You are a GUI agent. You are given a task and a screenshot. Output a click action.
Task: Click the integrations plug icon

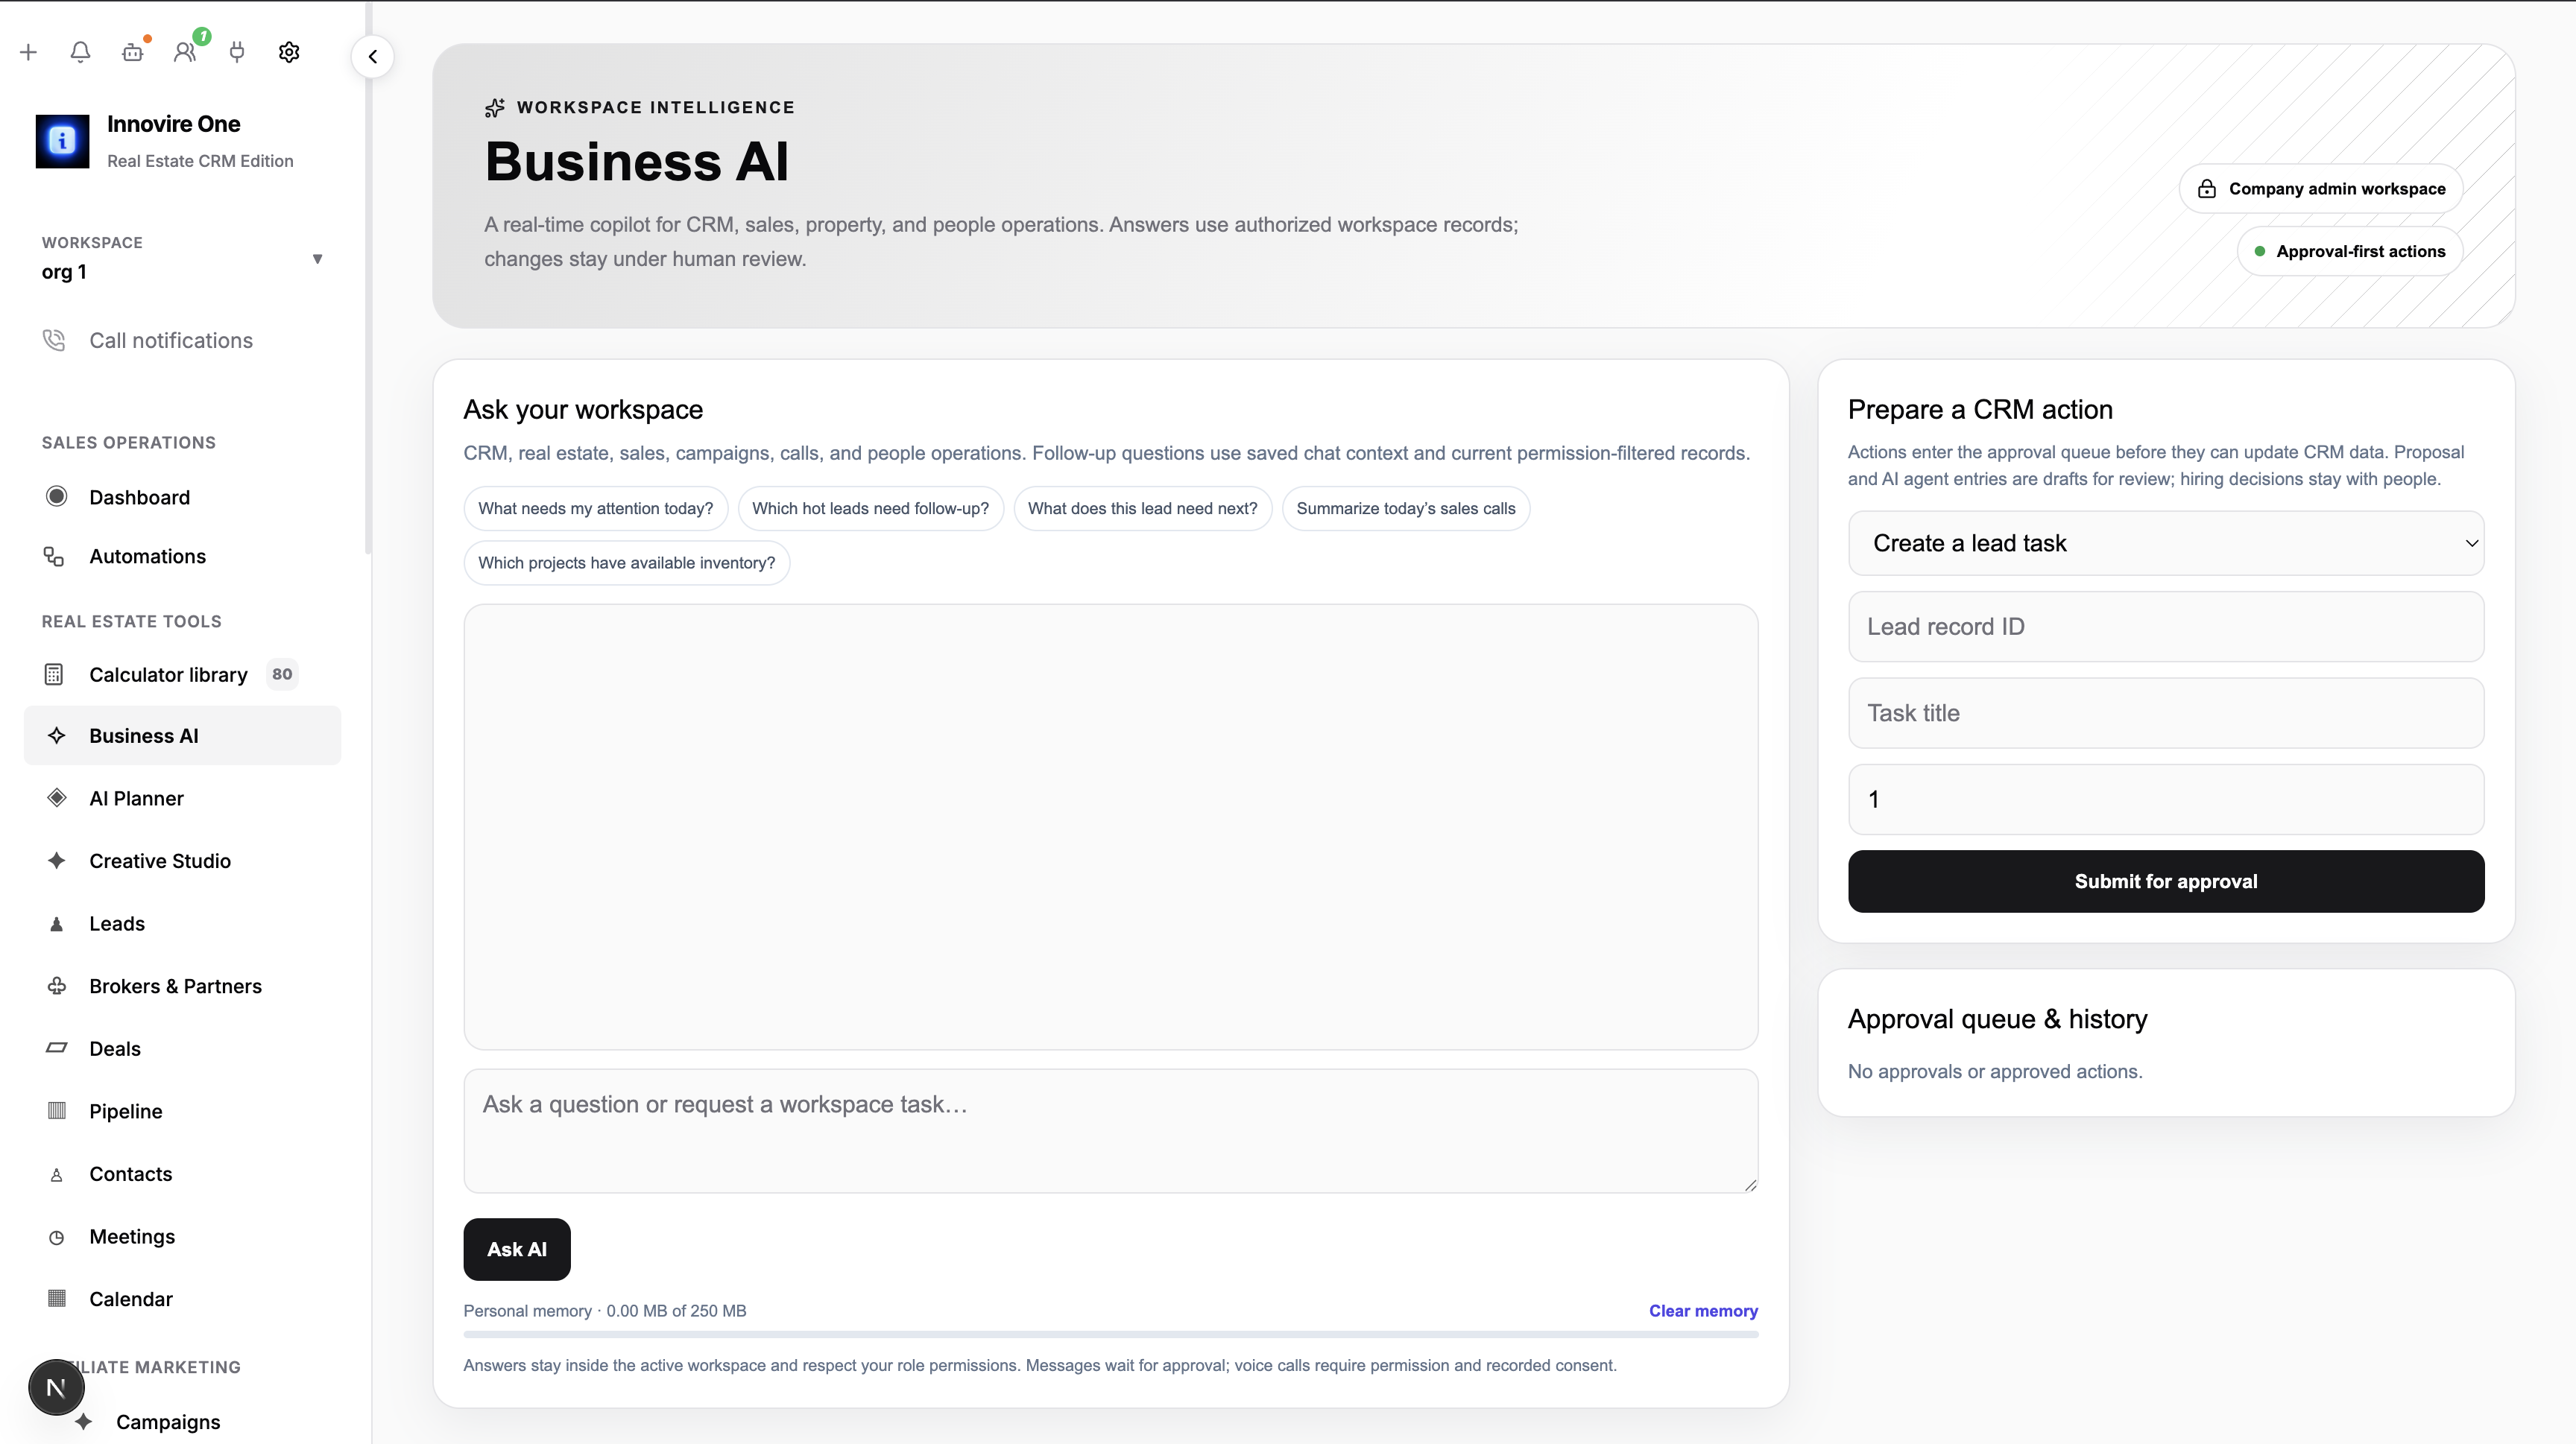pos(237,52)
